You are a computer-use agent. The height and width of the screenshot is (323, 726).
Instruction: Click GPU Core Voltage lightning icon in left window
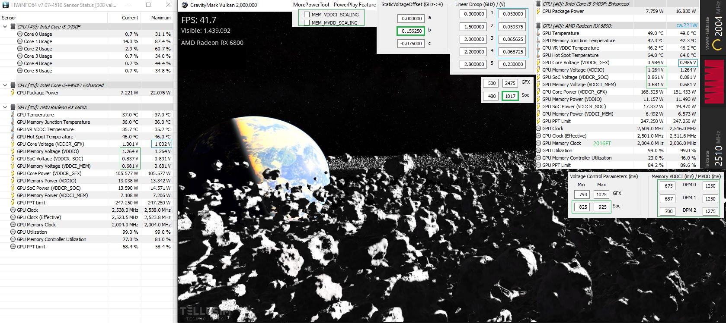point(13,144)
